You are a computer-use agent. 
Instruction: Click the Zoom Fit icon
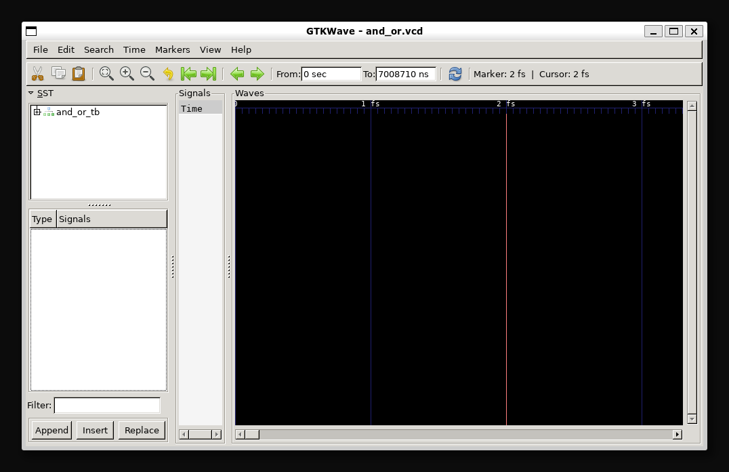106,73
